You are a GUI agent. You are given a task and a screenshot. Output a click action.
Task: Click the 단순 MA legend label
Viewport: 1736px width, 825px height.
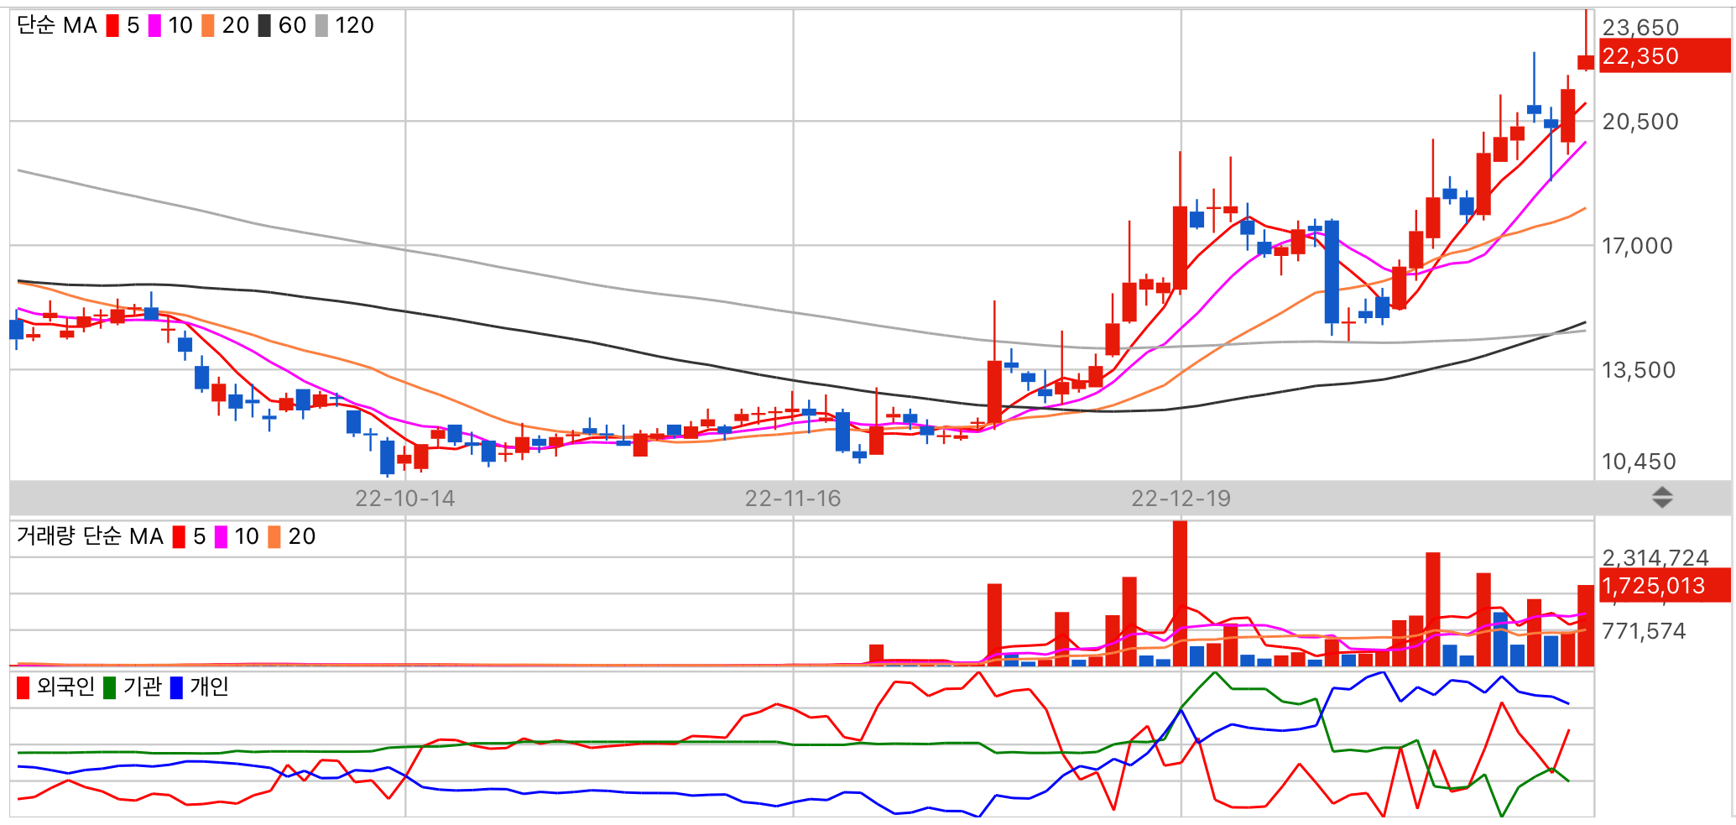point(57,26)
